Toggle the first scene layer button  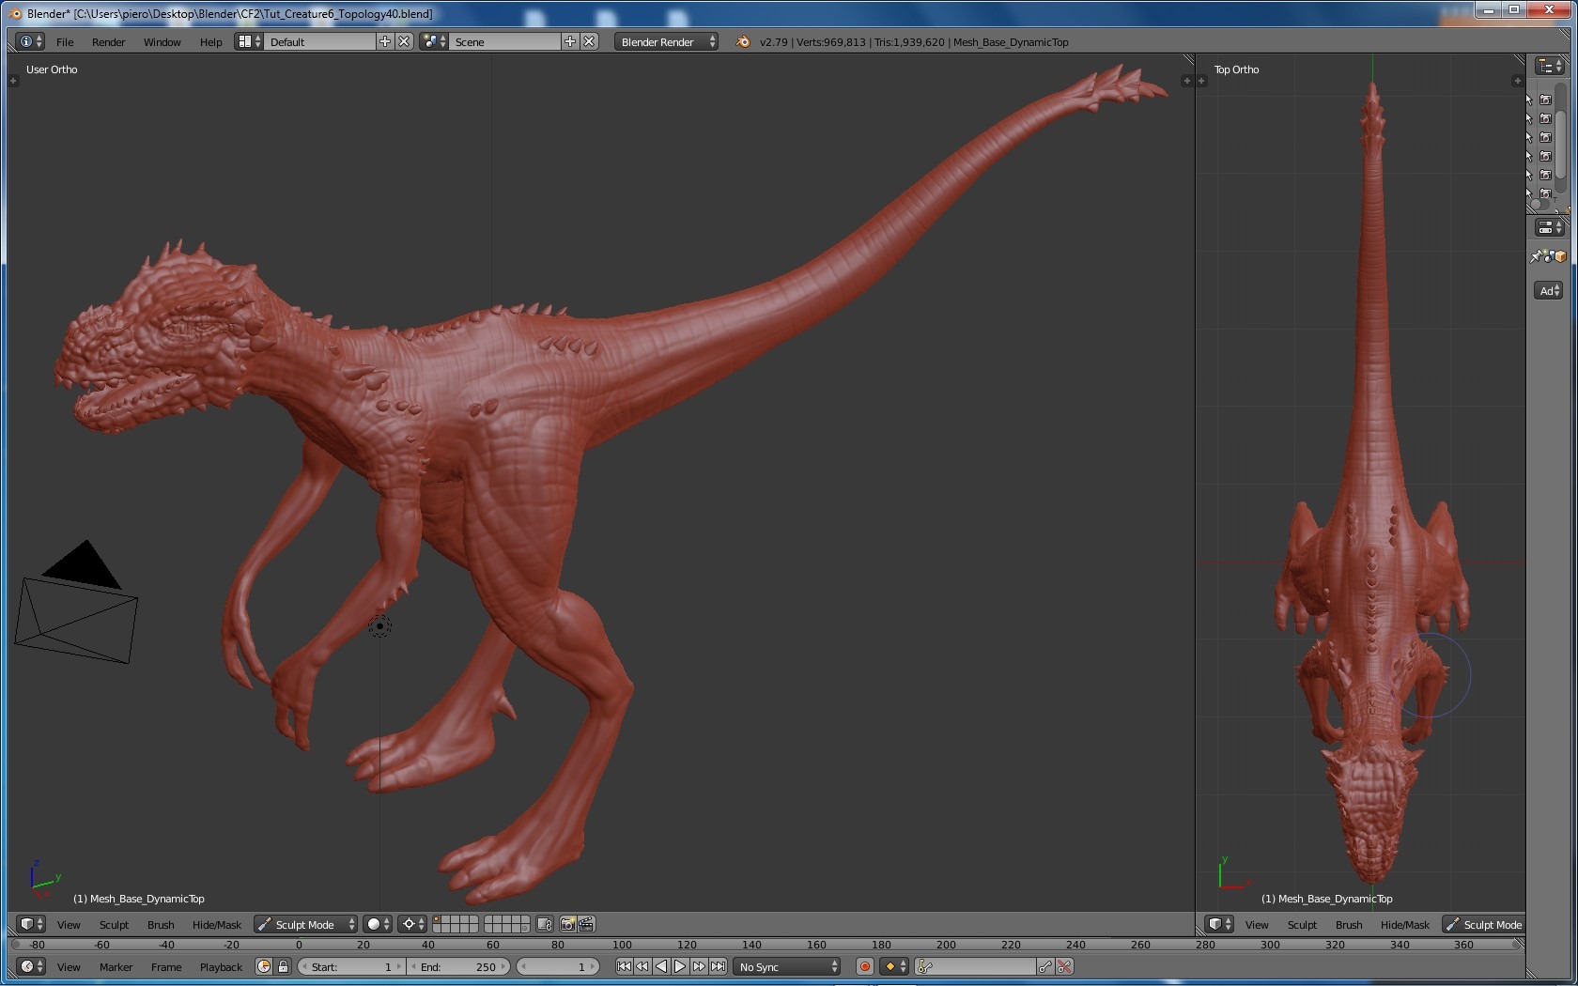[x=437, y=919]
